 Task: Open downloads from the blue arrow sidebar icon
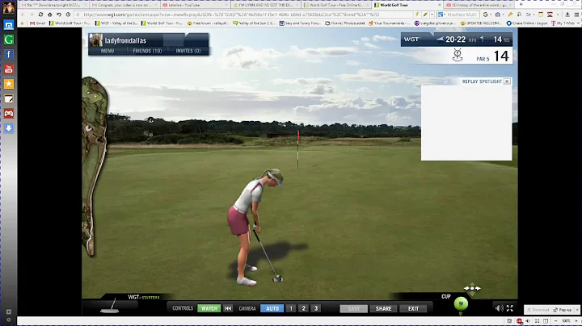[9, 128]
